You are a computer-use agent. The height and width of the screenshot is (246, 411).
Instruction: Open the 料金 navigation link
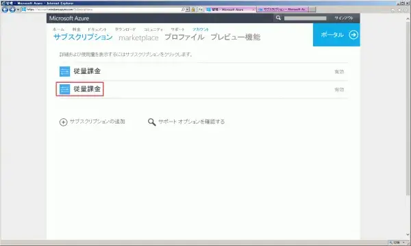pyautogui.click(x=76, y=29)
